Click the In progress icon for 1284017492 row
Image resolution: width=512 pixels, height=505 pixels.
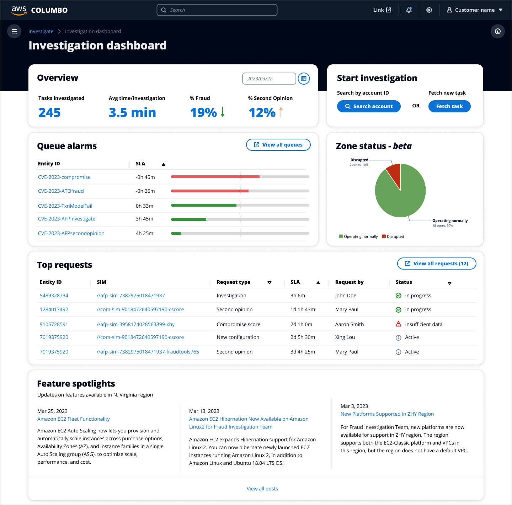399,310
